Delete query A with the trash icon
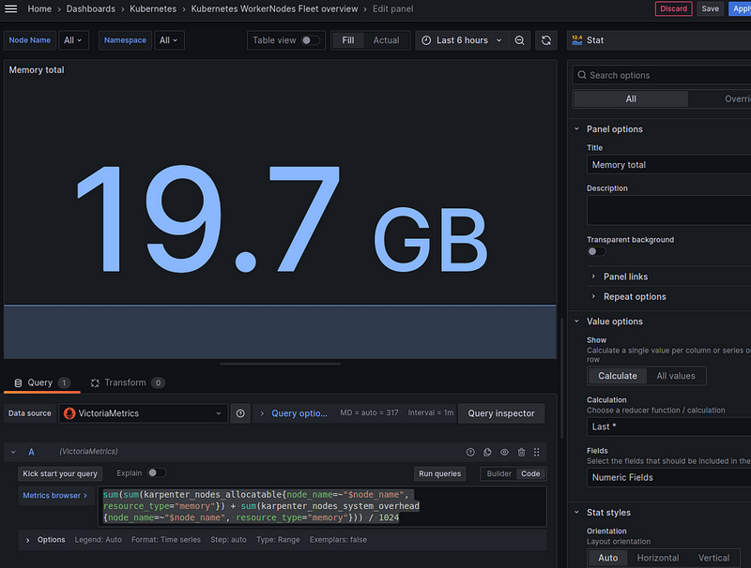Image resolution: width=751 pixels, height=568 pixels. (521, 452)
